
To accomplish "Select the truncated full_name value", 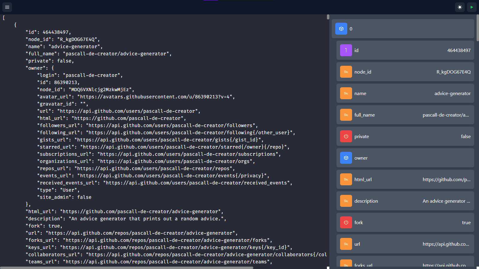I will pos(446,115).
